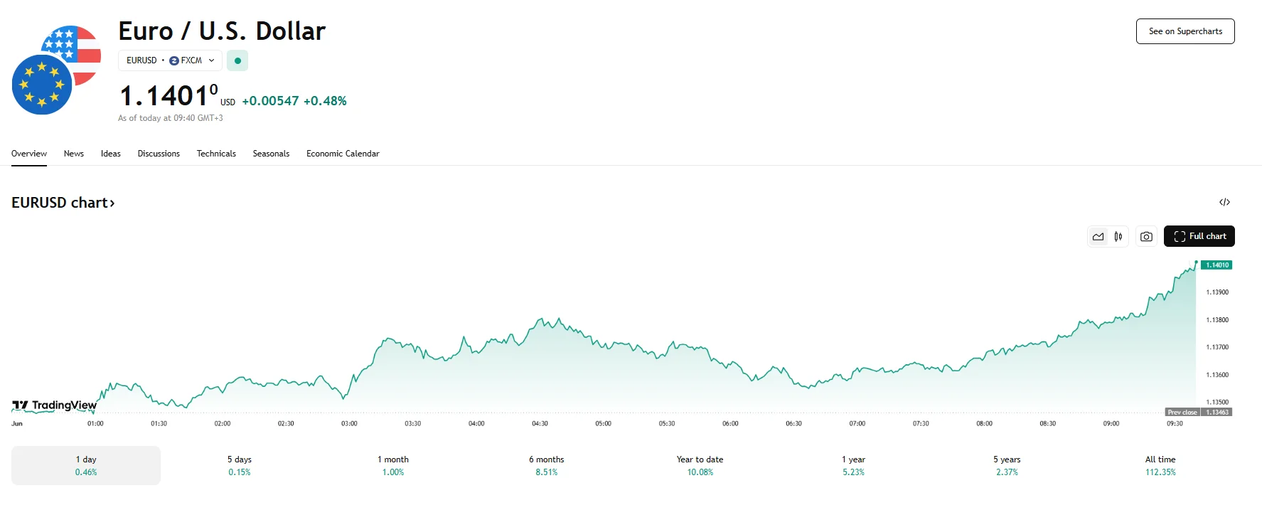1262x510 pixels.
Task: Open the embed code icon
Action: 1224,203
